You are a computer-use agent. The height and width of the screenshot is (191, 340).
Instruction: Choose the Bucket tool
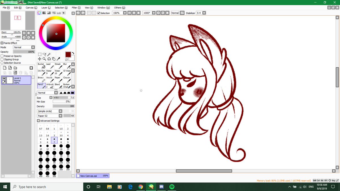click(x=41, y=66)
